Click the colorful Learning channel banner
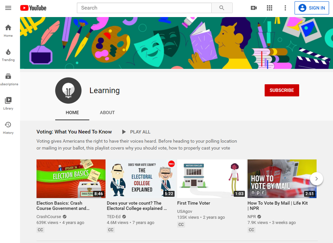 point(176,43)
